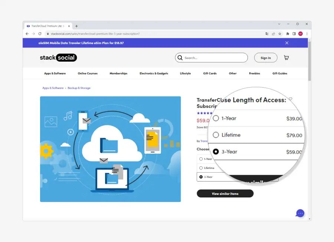The height and width of the screenshot is (242, 334).
Task: Click the View similar items button
Action: (225, 194)
